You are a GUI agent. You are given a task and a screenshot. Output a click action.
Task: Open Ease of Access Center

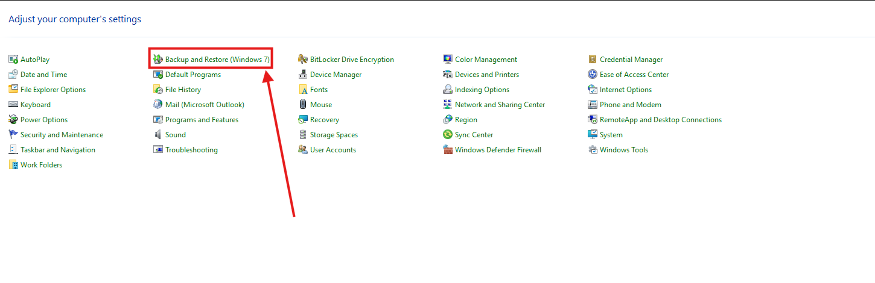(634, 75)
